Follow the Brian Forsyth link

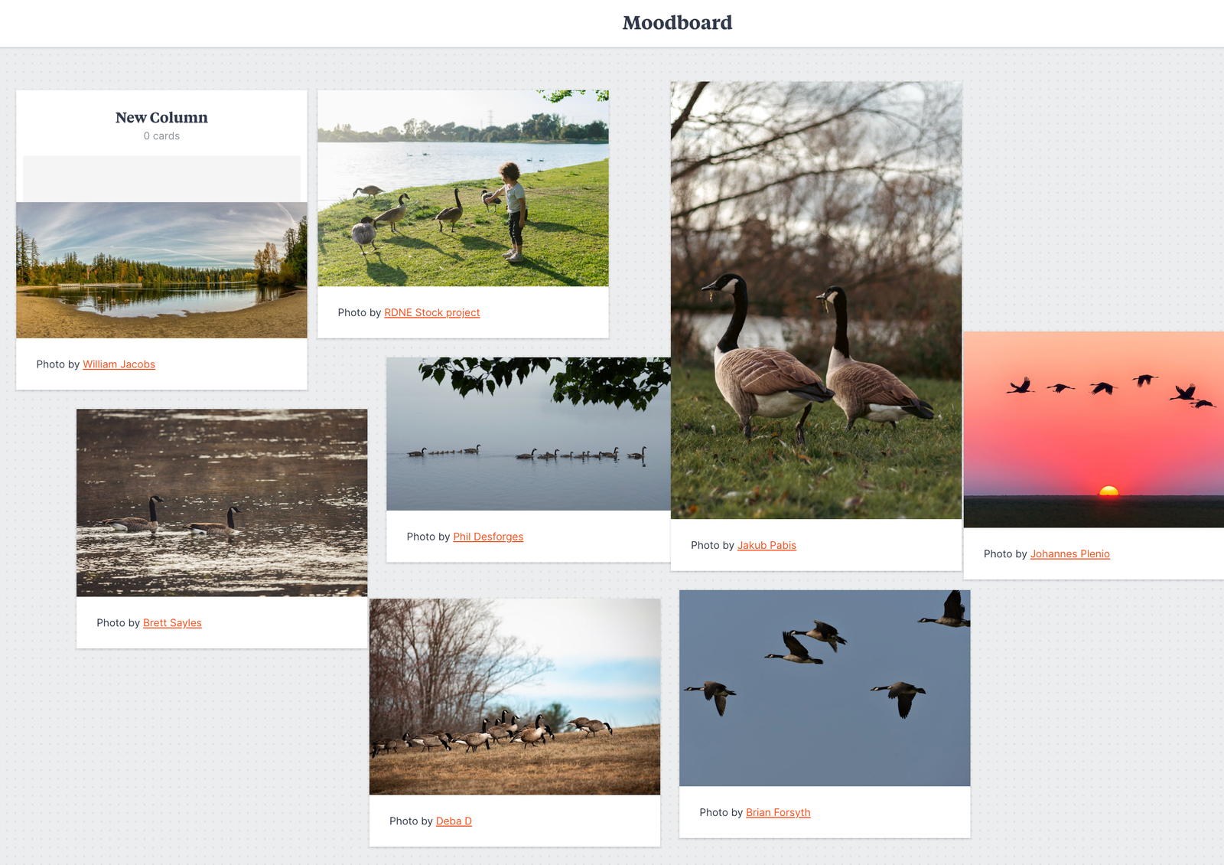(x=777, y=812)
